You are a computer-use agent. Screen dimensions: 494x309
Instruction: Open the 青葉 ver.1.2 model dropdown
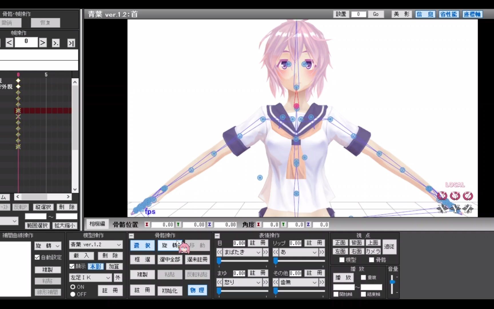coord(96,245)
